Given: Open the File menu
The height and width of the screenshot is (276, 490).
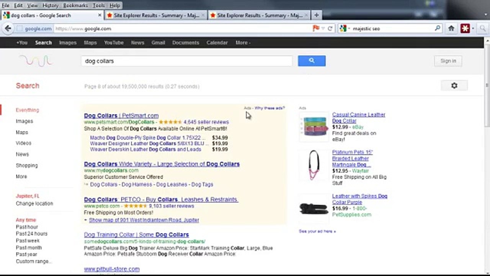Looking at the screenshot, I should (5, 5).
